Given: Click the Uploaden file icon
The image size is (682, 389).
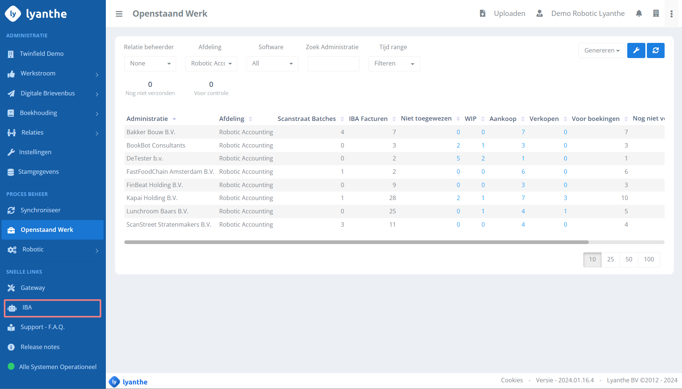Looking at the screenshot, I should coord(483,14).
